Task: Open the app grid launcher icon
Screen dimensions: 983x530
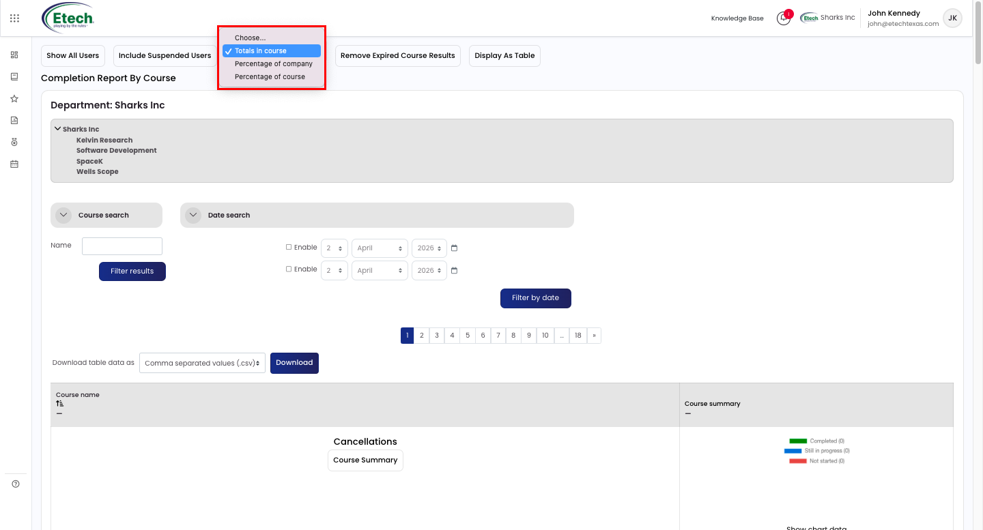Action: (14, 18)
